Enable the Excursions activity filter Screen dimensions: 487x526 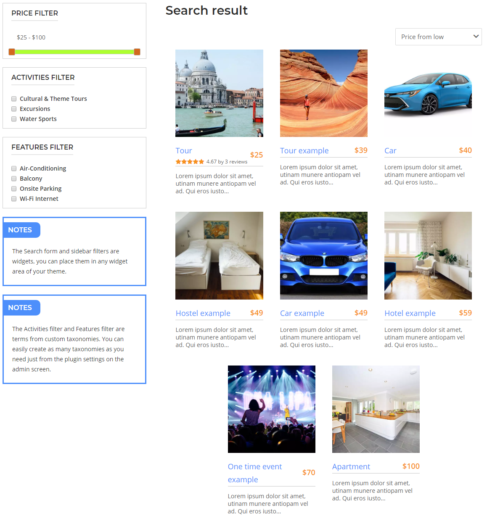[14, 109]
